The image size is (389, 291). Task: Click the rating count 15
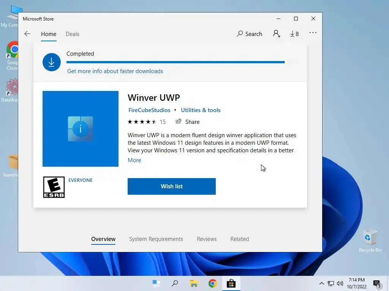tap(163, 122)
